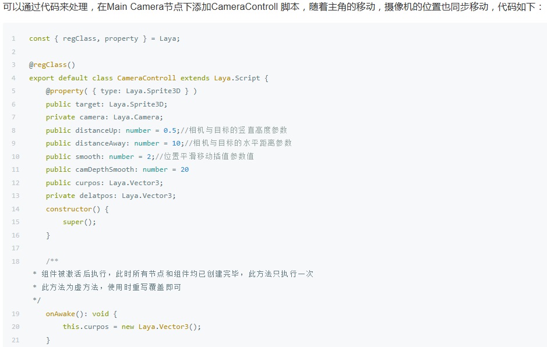Click the distanceUp variable name

[x=96, y=130]
